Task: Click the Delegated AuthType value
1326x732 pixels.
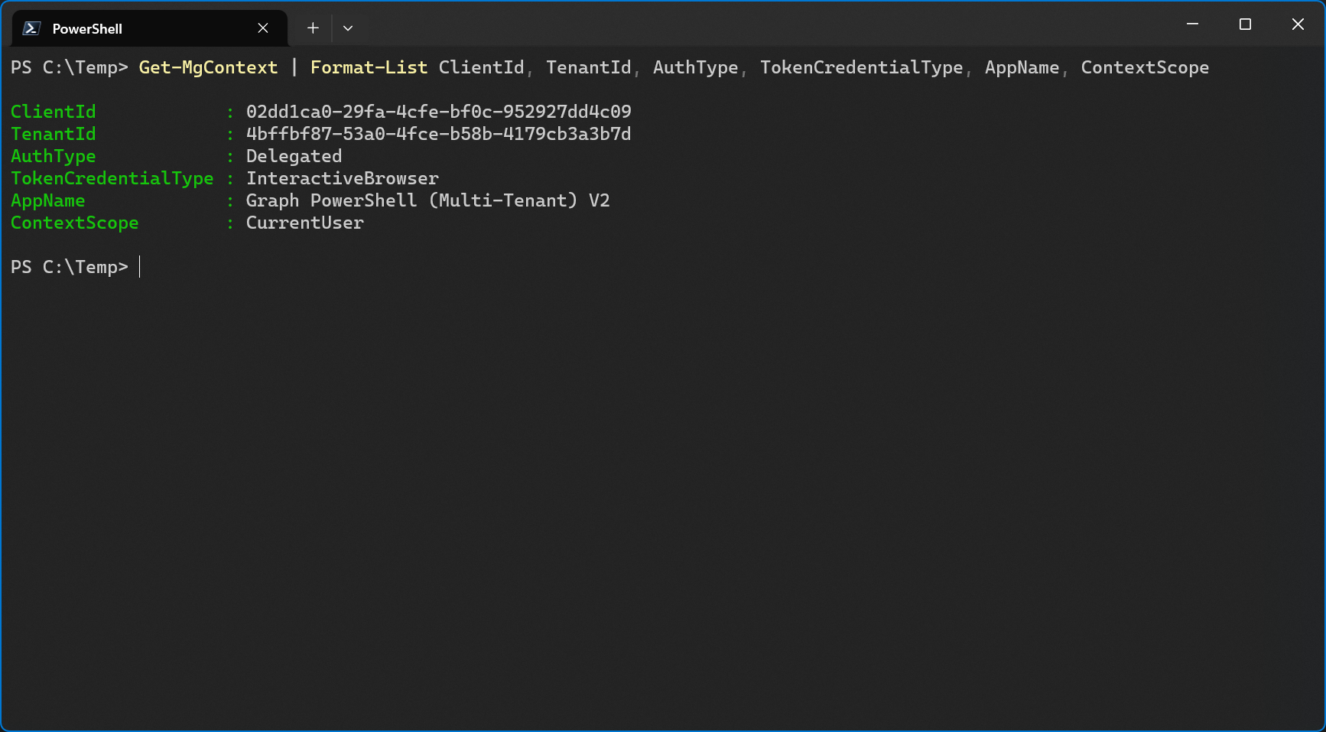Action: click(x=294, y=156)
